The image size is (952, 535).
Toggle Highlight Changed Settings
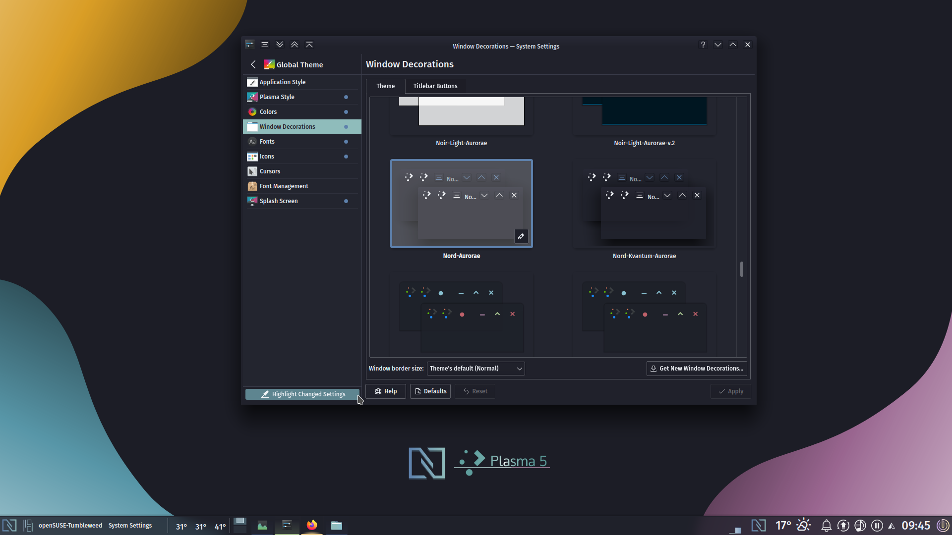click(x=302, y=394)
